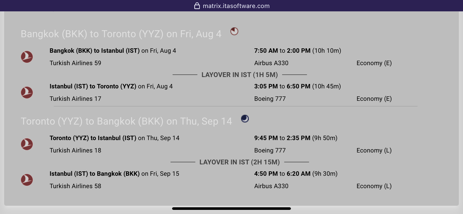Click the Turkish Airlines logo beside flight 59

pos(27,57)
